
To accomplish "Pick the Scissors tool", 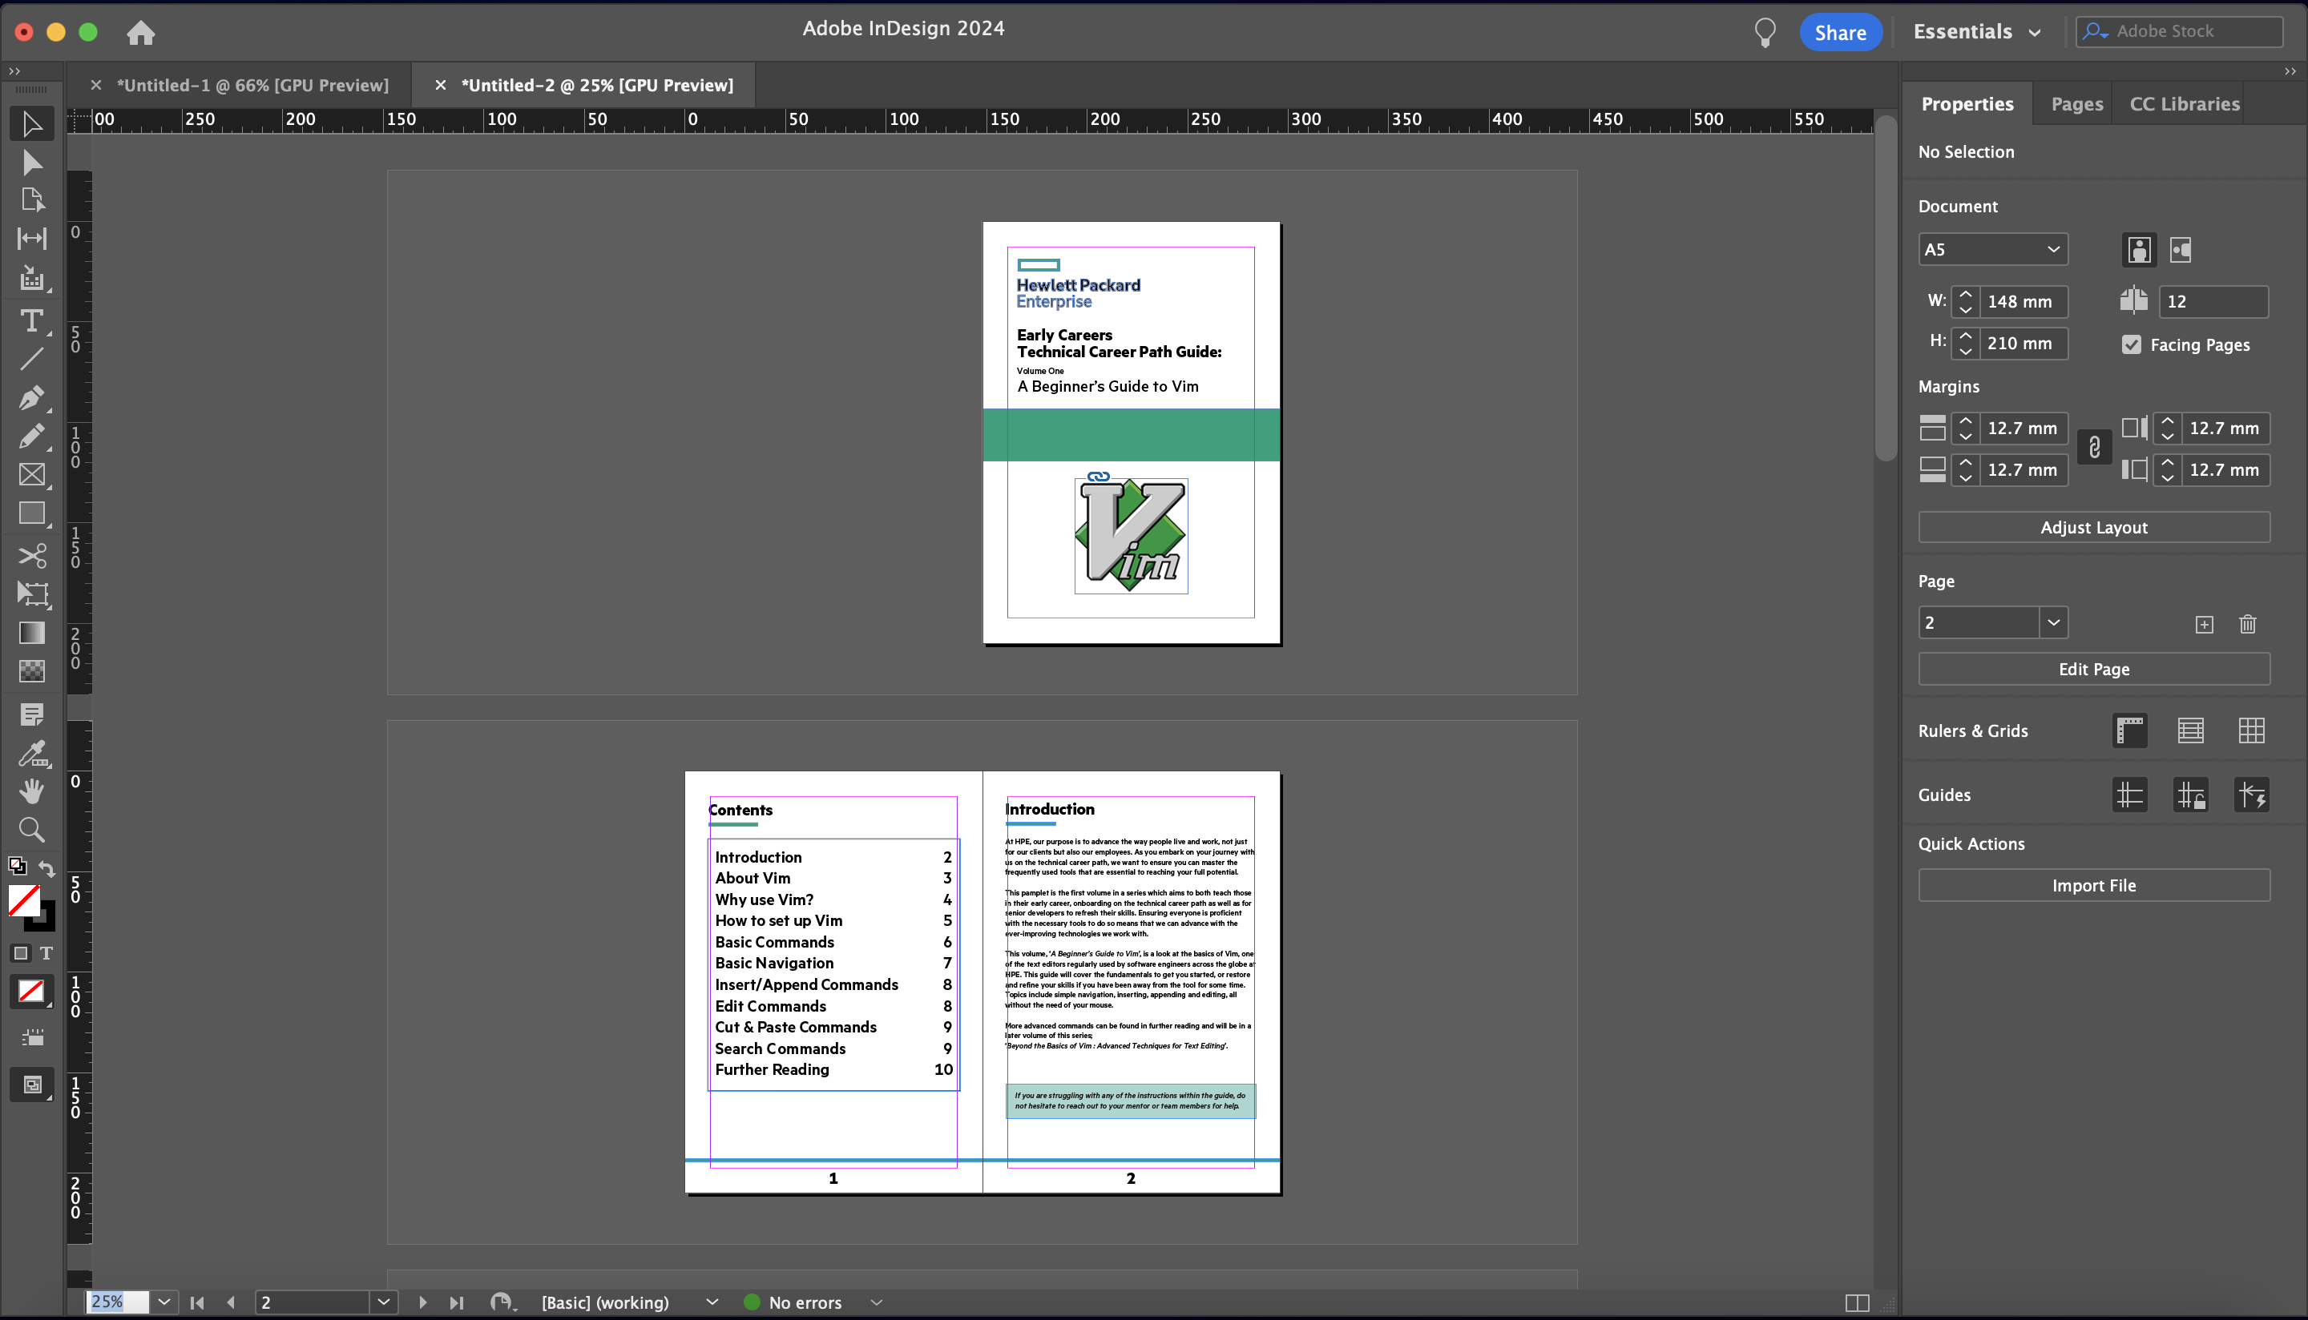I will tap(32, 555).
